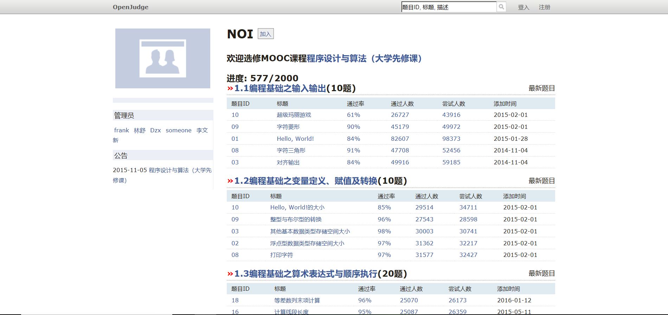The width and height of the screenshot is (668, 315).
Task: Click problem ID 01 for Hello, World!
Action: pos(235,139)
